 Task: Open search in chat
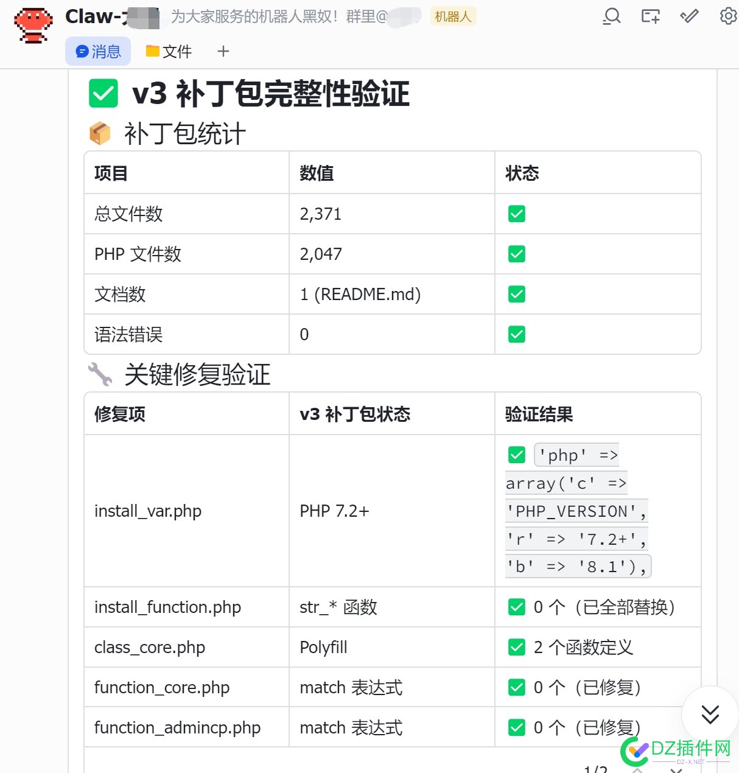pos(612,16)
